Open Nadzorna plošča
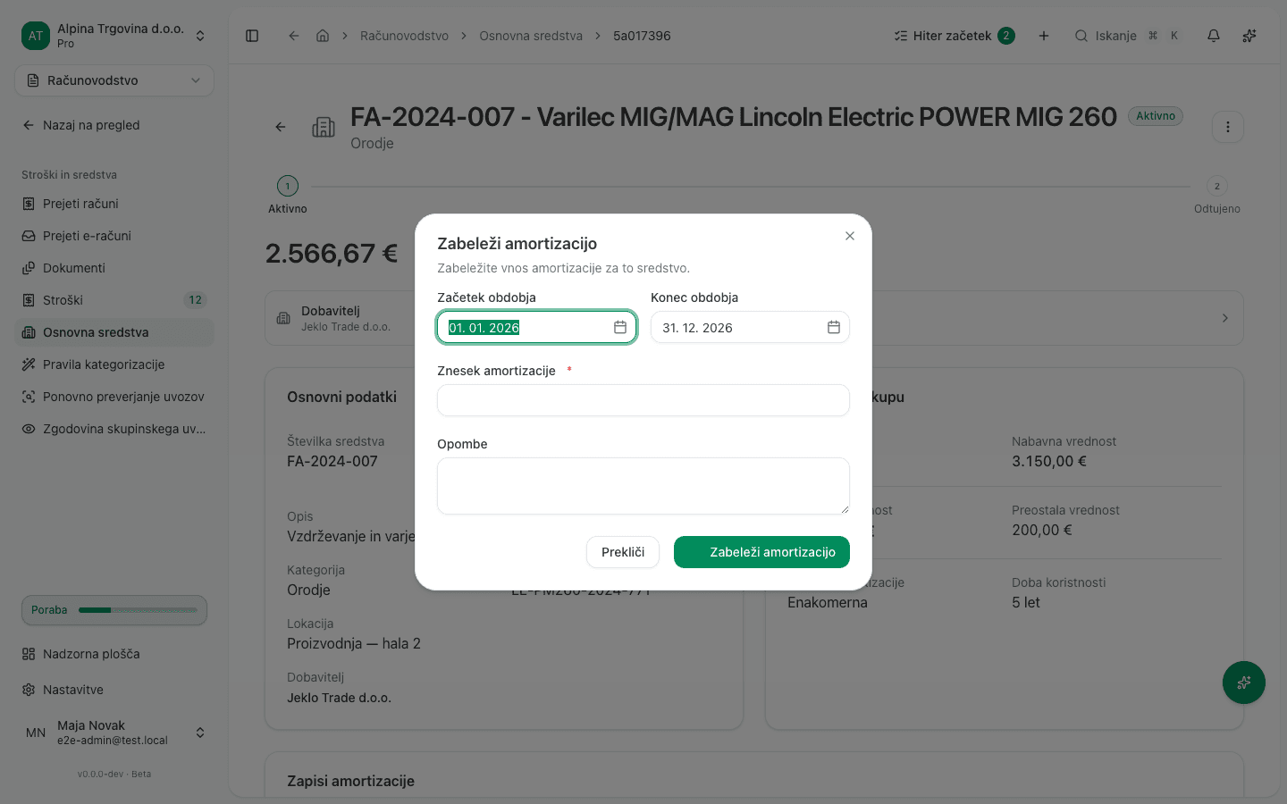This screenshot has height=804, width=1287. [114, 654]
